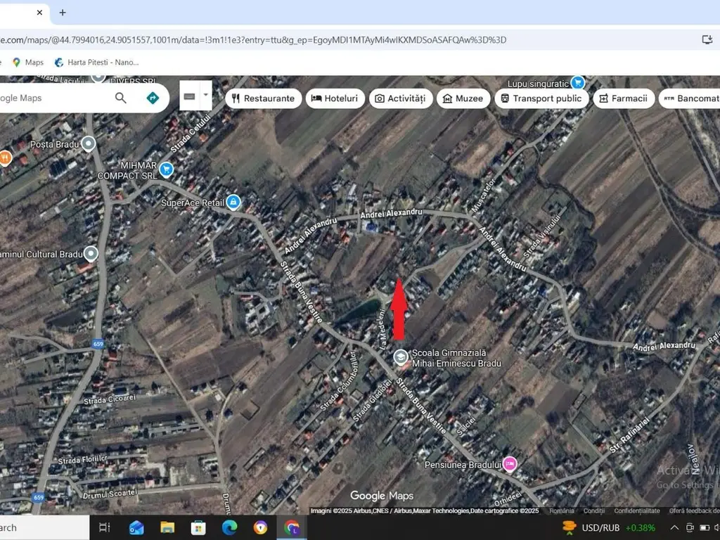Open Task View from the taskbar

[105, 527]
